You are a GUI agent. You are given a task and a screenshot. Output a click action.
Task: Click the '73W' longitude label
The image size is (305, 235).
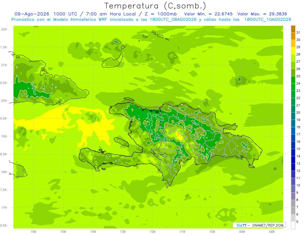coord(123,232)
